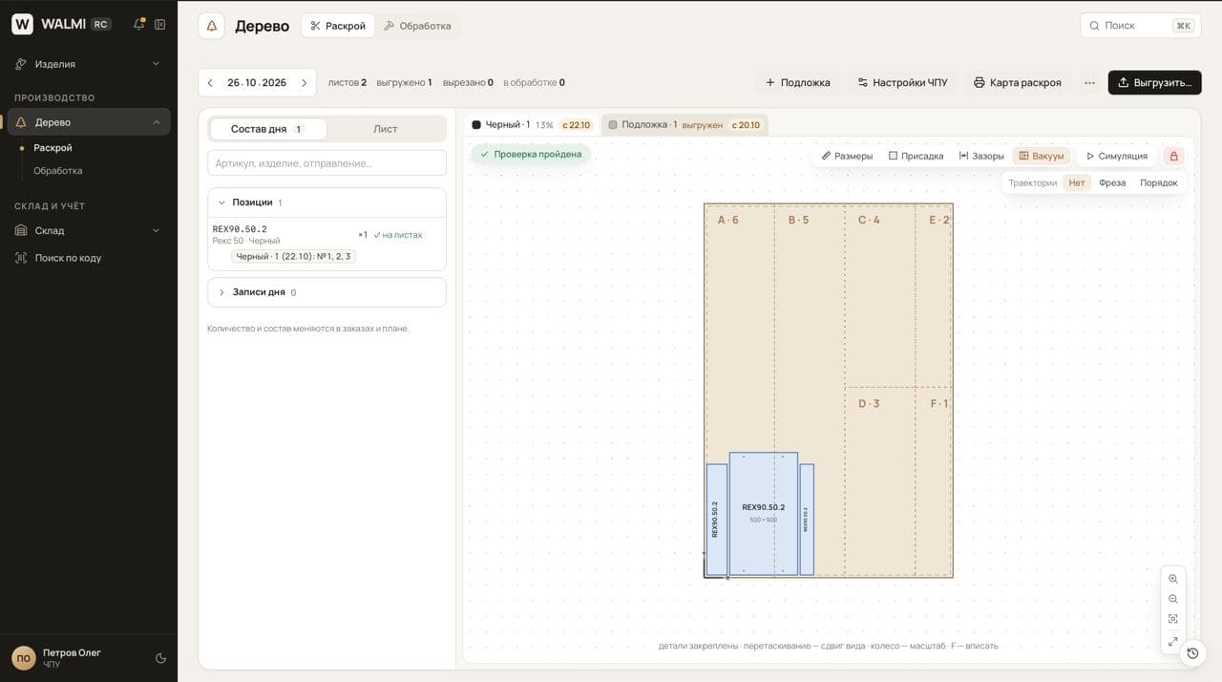
Task: Open Настройки ЧПУ
Action: point(902,82)
